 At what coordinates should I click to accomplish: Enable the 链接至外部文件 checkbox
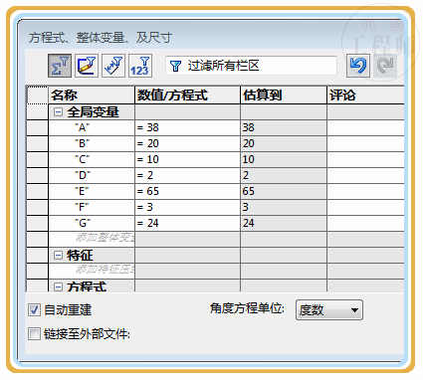[34, 334]
